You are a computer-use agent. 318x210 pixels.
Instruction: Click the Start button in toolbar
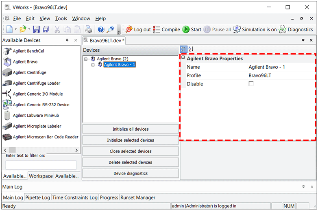click(192, 30)
